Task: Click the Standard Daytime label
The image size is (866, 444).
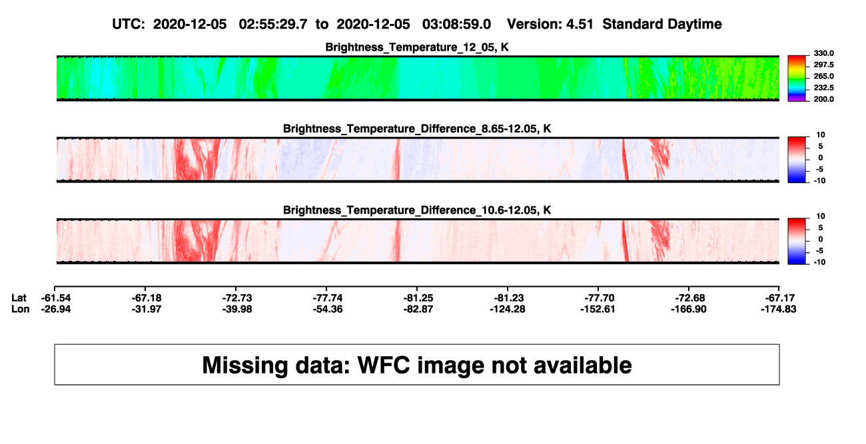Action: [x=662, y=24]
